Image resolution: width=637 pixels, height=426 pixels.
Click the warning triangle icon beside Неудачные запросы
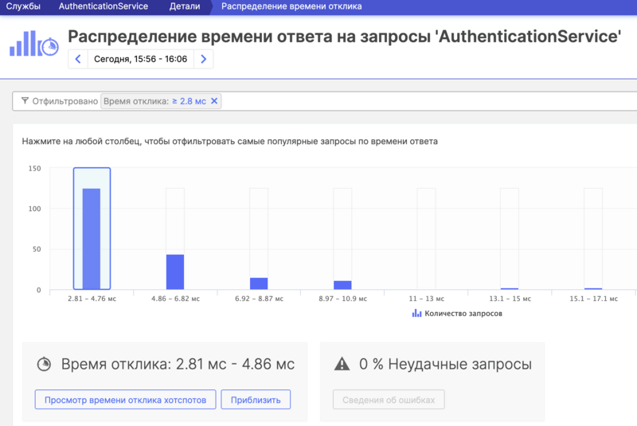(x=342, y=364)
